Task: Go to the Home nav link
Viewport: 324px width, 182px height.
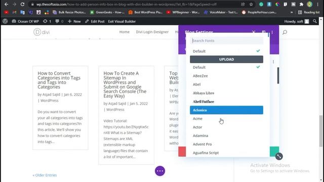Action: (x=125, y=32)
